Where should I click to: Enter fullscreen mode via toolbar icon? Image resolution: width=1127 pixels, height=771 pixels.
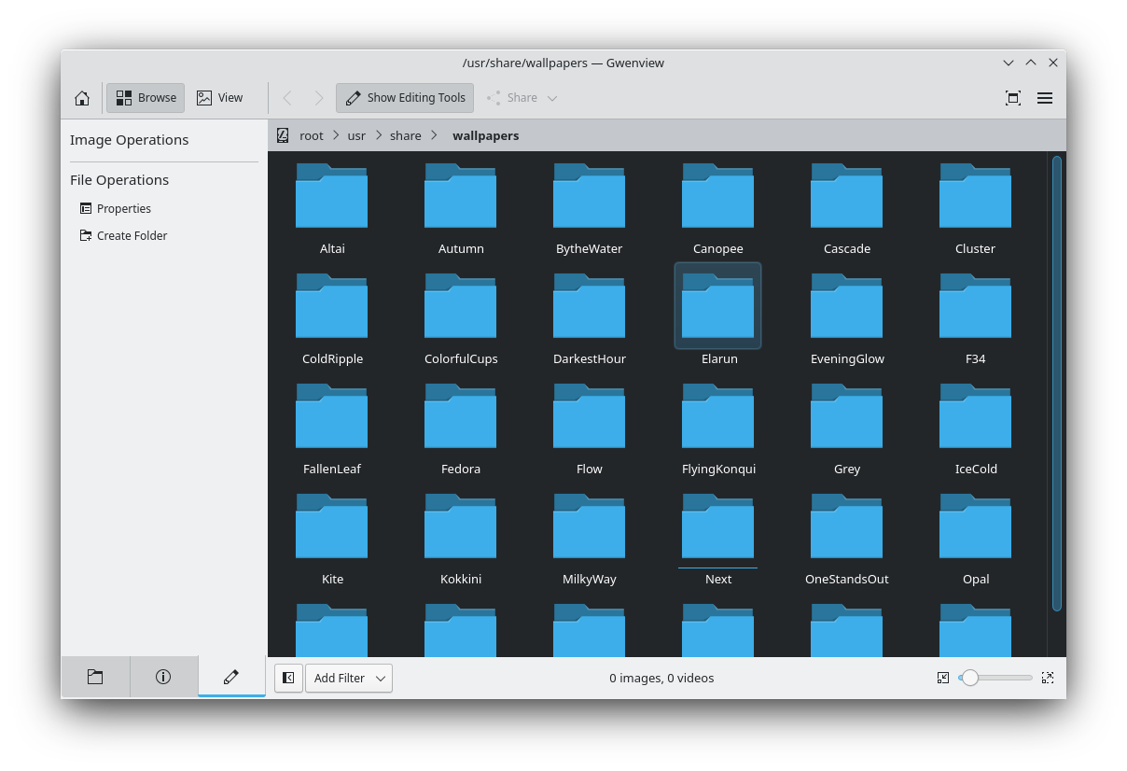(x=1012, y=98)
